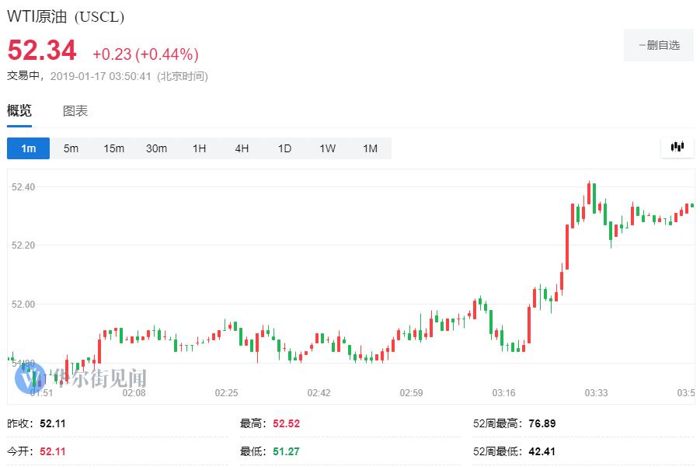Select the 1W weekly chart
Viewport: 700px width, 470px height.
click(x=327, y=148)
